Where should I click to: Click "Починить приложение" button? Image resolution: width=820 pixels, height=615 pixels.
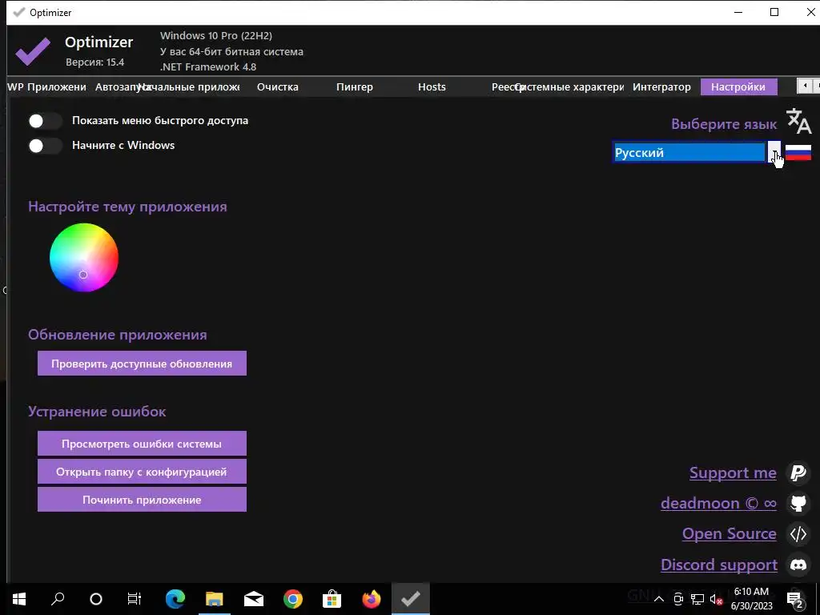[x=142, y=500]
